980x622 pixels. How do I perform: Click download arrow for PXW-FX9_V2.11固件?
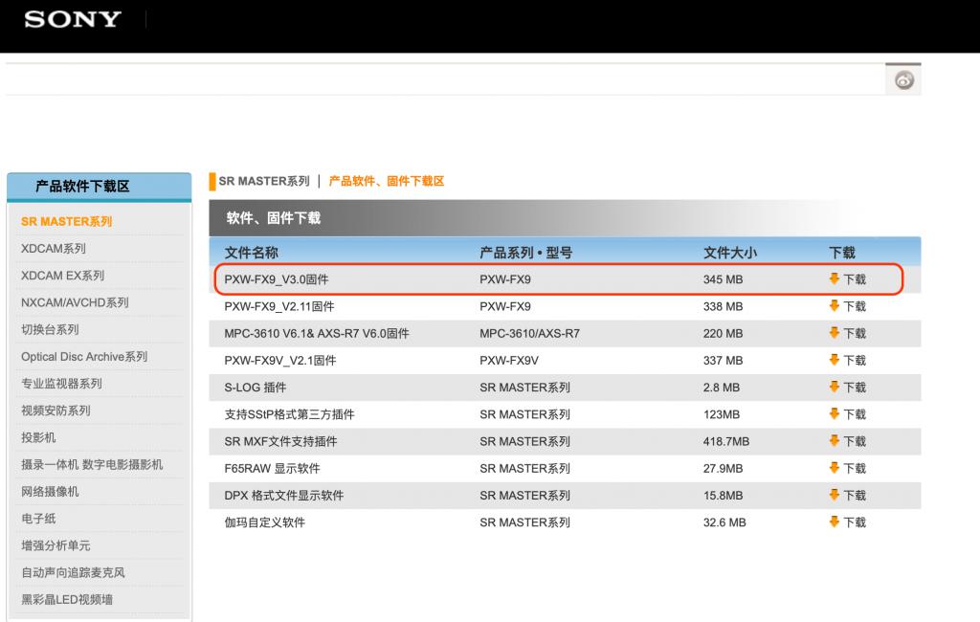click(x=834, y=305)
